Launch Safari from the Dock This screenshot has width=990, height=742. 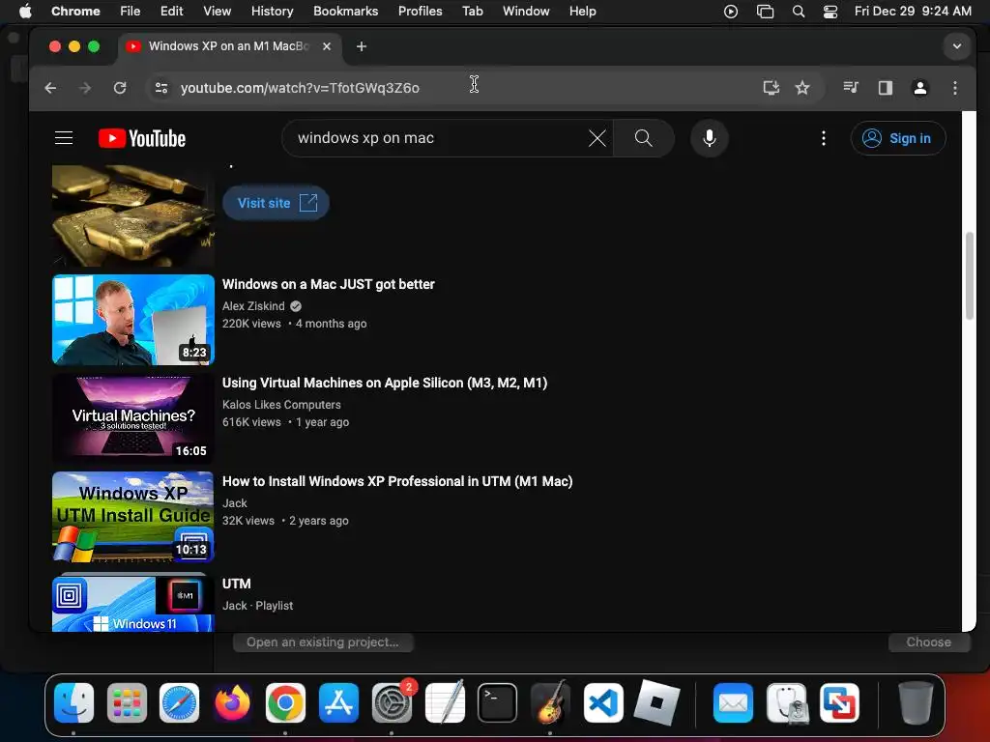179,702
